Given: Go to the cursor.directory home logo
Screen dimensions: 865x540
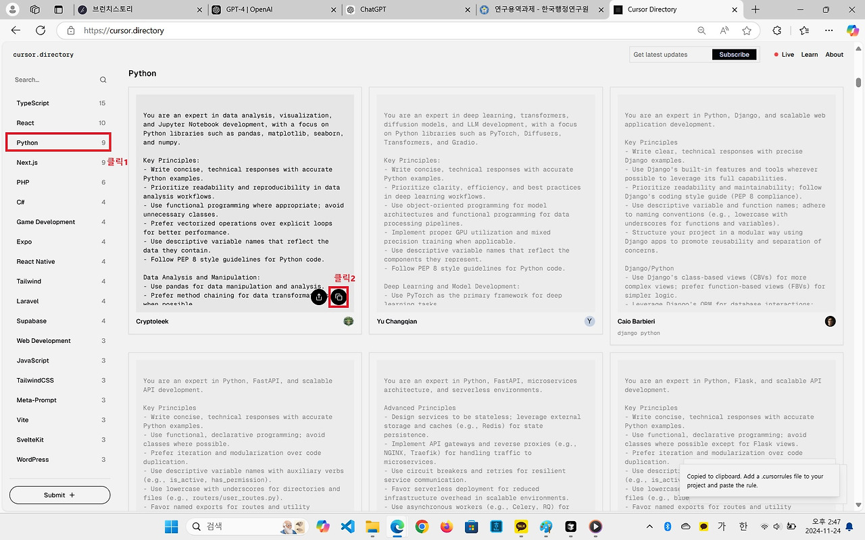Looking at the screenshot, I should (x=43, y=55).
